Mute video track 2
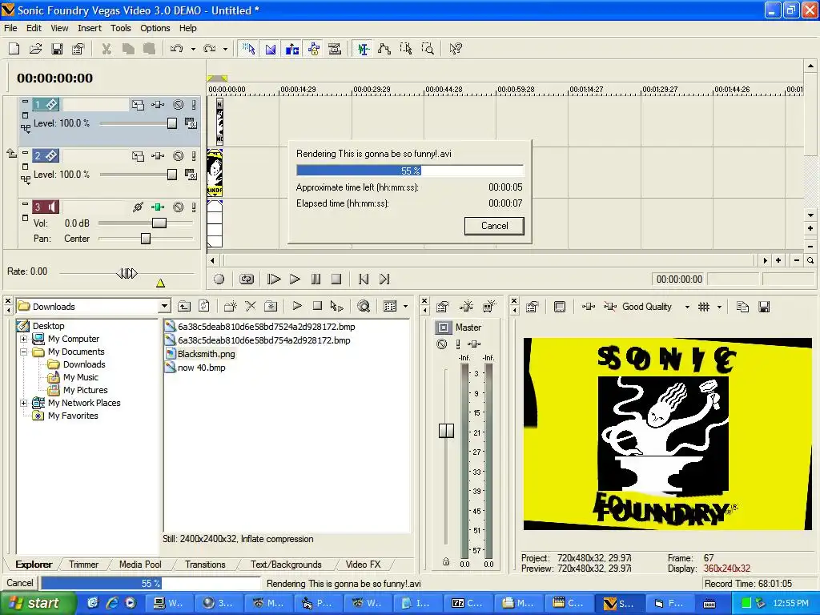The image size is (820, 615). pos(179,156)
